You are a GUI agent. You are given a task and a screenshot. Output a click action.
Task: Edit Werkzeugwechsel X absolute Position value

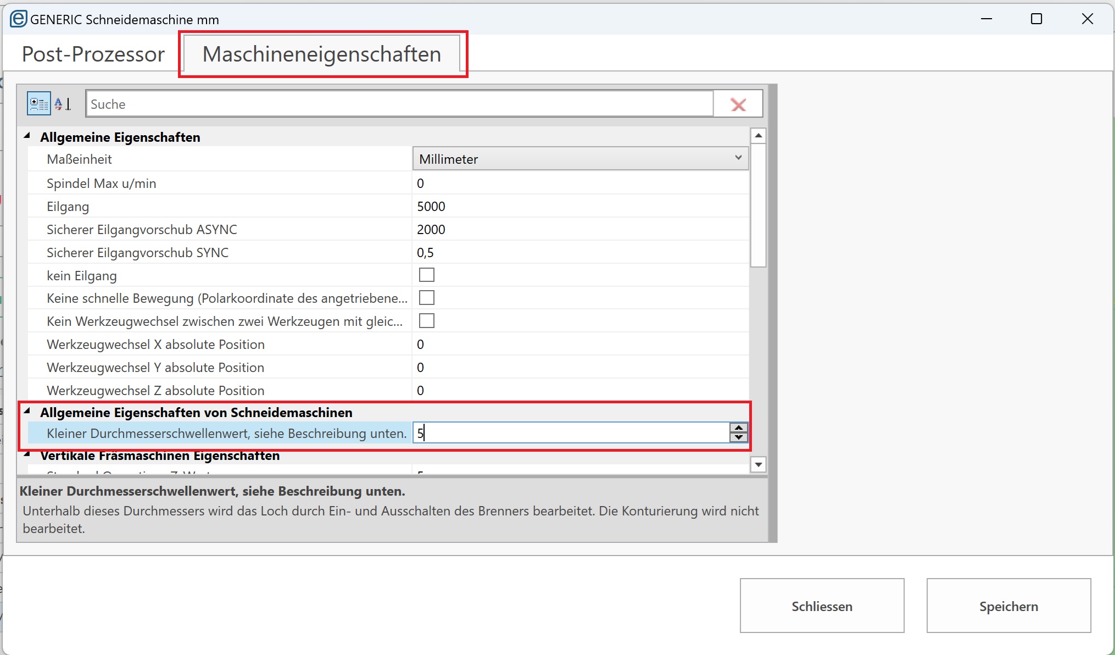[581, 344]
